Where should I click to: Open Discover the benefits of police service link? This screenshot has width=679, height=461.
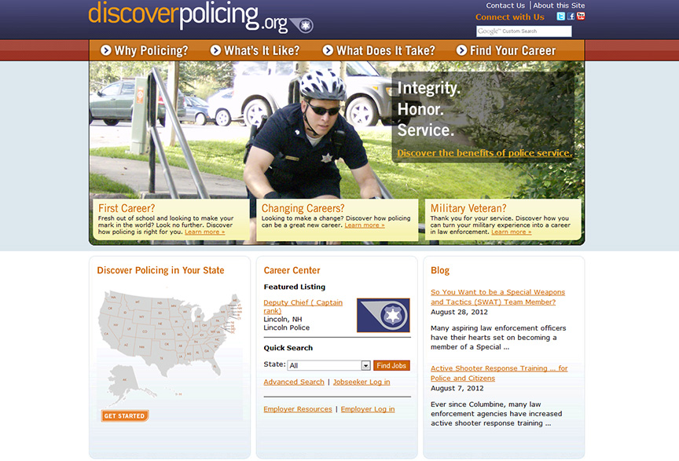(485, 153)
